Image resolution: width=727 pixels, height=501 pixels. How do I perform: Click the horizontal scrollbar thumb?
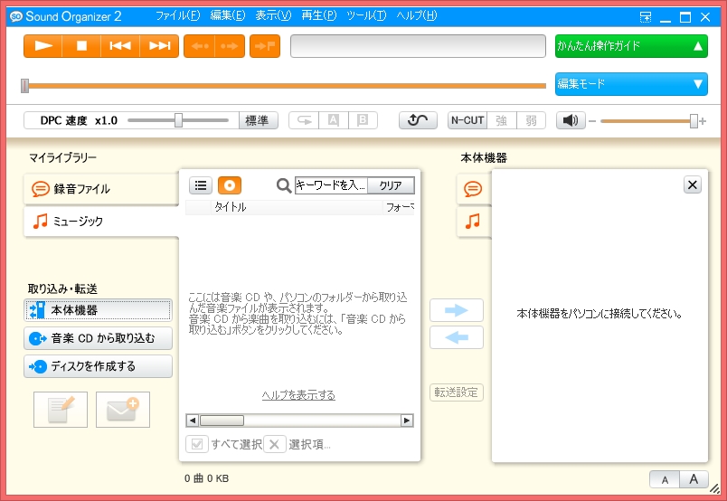(222, 421)
